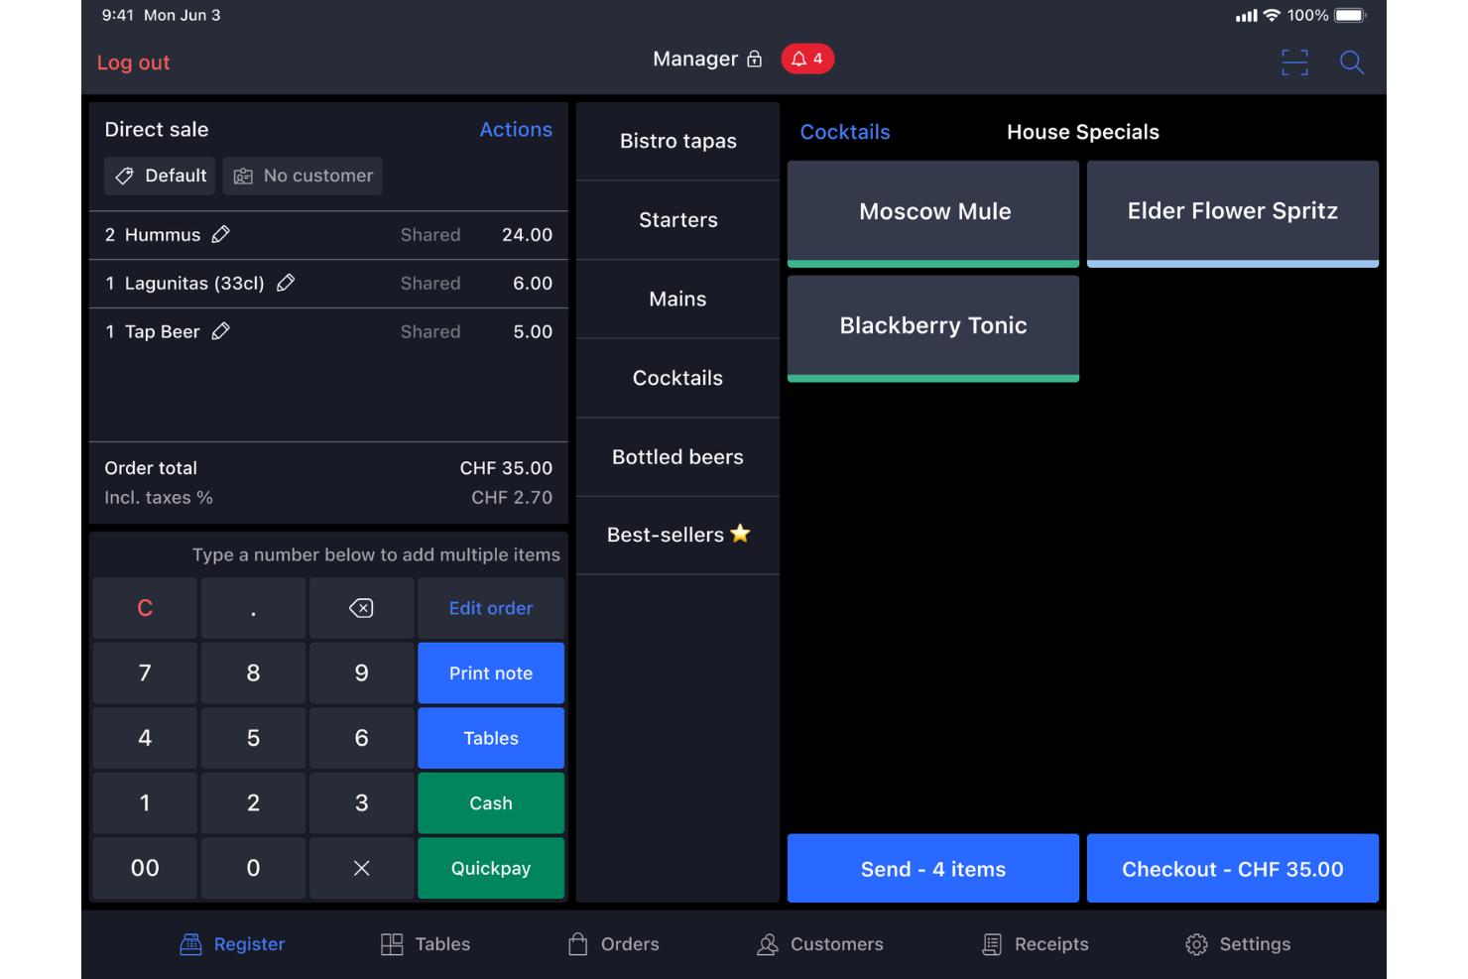
Task: Open the search icon top right
Action: pos(1352,62)
